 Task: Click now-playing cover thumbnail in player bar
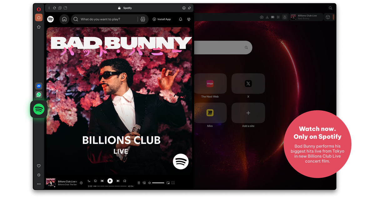(x=51, y=182)
